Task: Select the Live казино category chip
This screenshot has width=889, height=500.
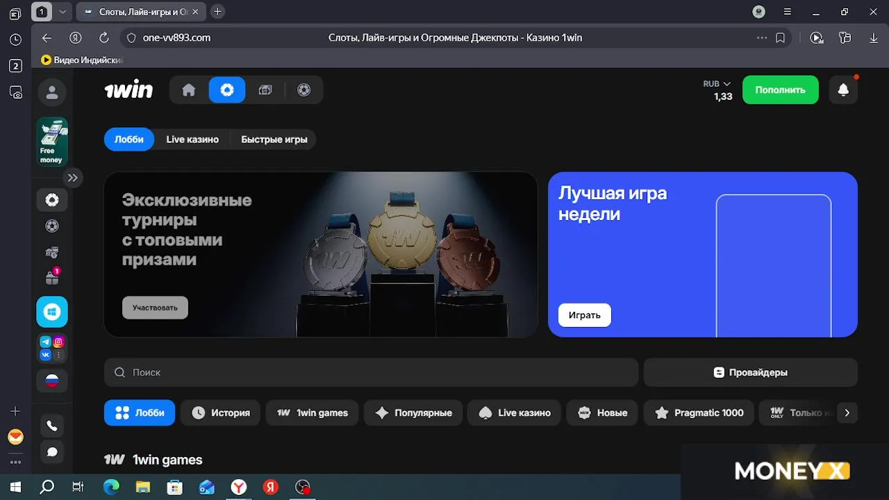Action: (514, 412)
